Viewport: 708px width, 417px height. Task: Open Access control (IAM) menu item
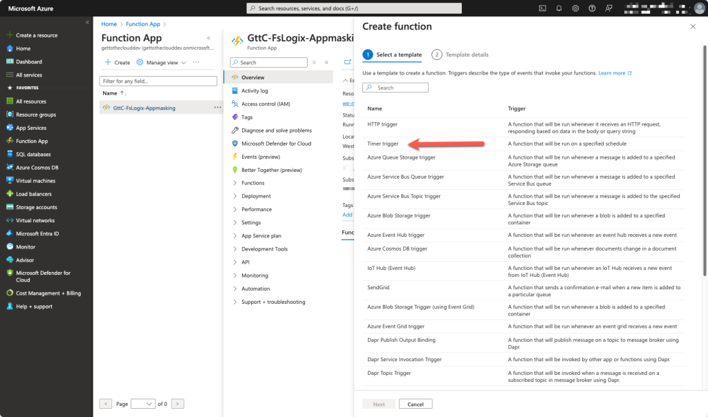tap(265, 104)
